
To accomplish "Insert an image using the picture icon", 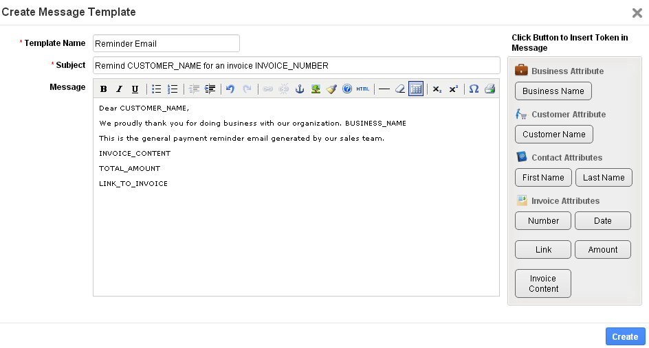I will point(316,89).
